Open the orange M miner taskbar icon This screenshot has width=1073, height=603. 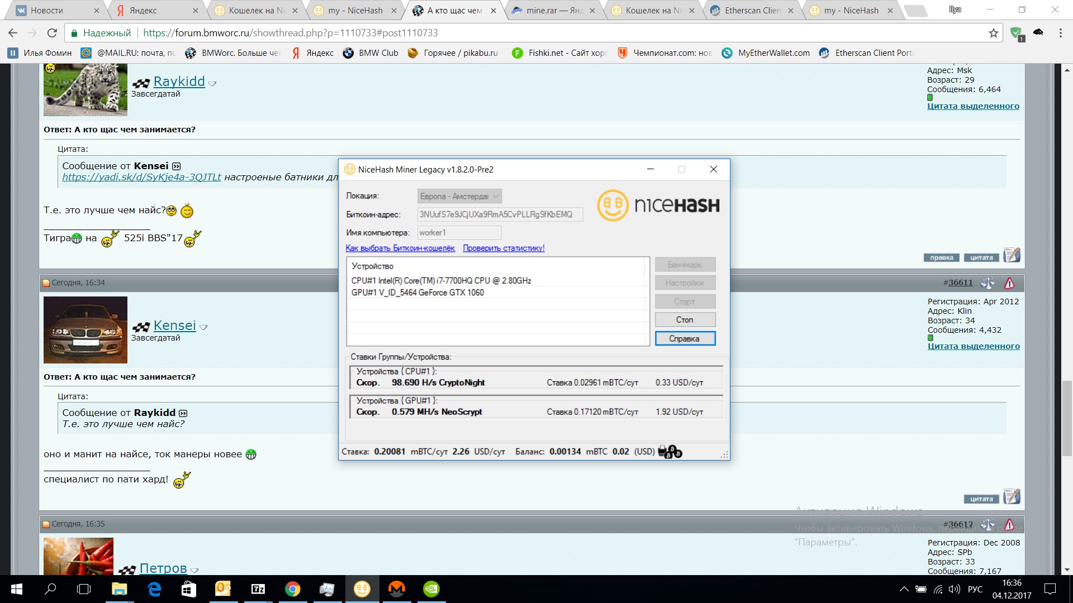(x=397, y=589)
